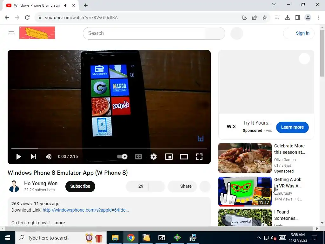Open Chrome profile icon
325x244 pixels.
coord(308,18)
